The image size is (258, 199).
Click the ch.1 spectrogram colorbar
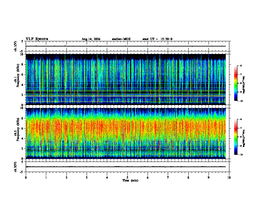pyautogui.click(x=236, y=83)
